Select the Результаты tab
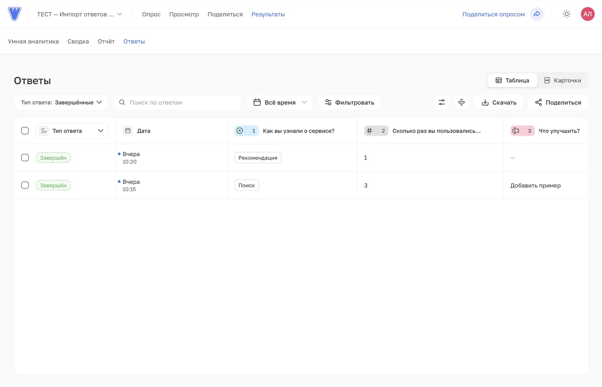 268,14
